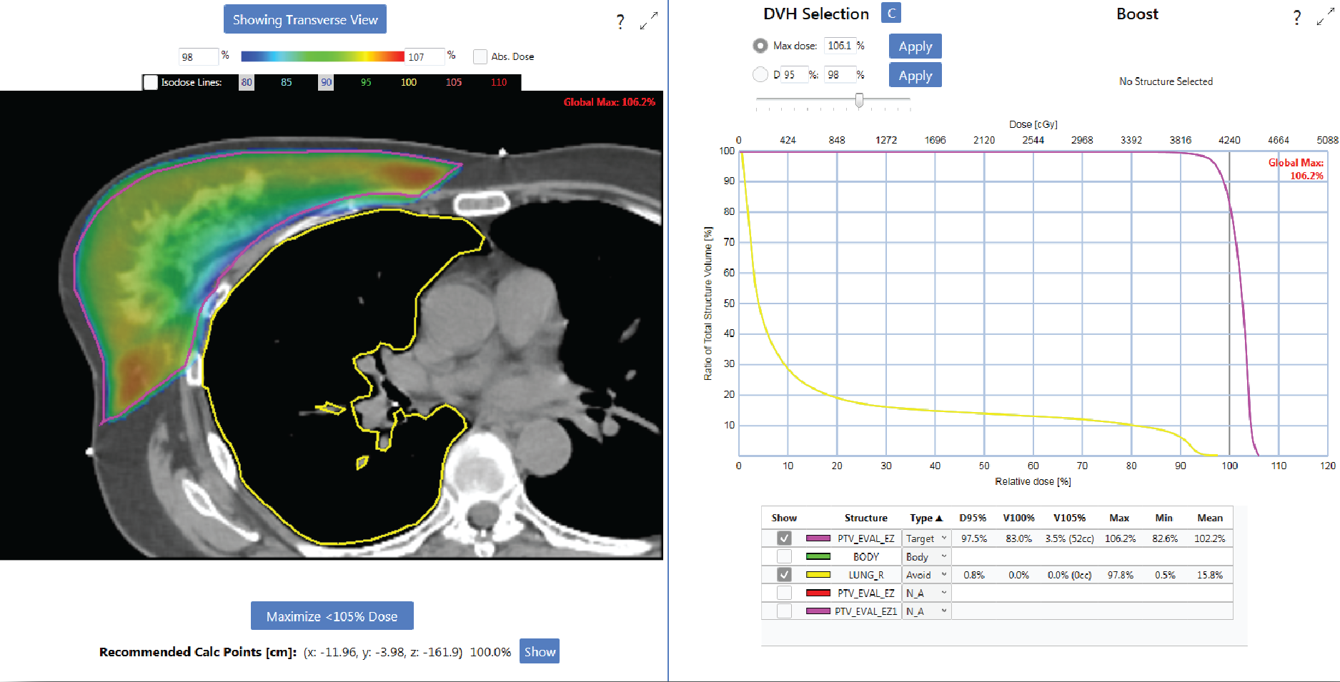Open help icon in the Boost panel
Viewport: 1340px width, 682px height.
tap(1296, 18)
